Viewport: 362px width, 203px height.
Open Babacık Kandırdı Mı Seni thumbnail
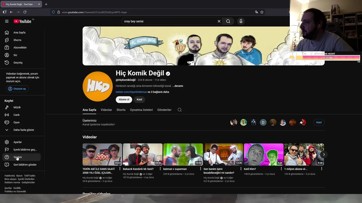(143, 155)
